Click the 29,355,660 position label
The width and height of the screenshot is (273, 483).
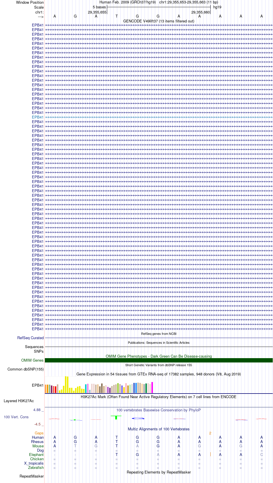[201, 12]
